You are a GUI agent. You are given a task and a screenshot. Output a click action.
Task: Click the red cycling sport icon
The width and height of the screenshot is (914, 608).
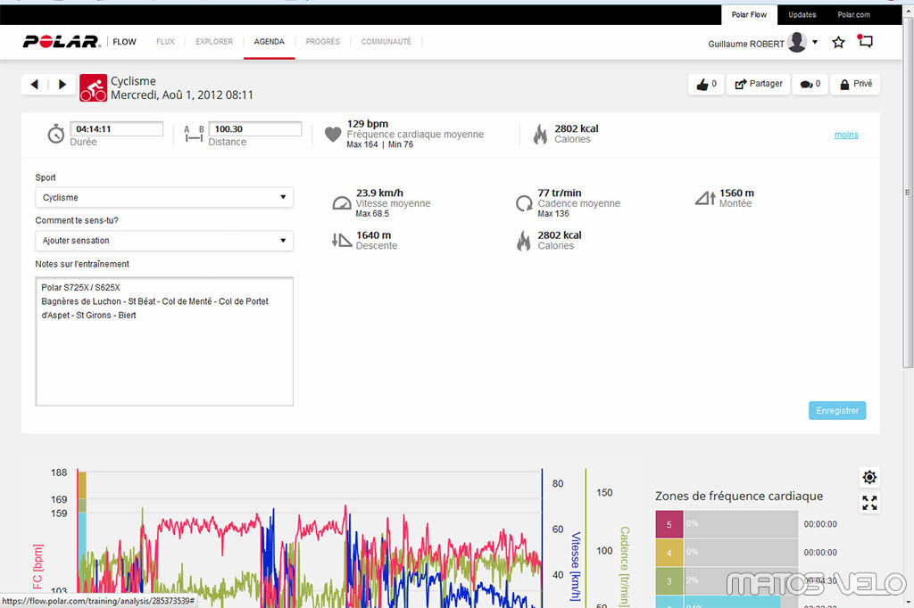pos(93,88)
